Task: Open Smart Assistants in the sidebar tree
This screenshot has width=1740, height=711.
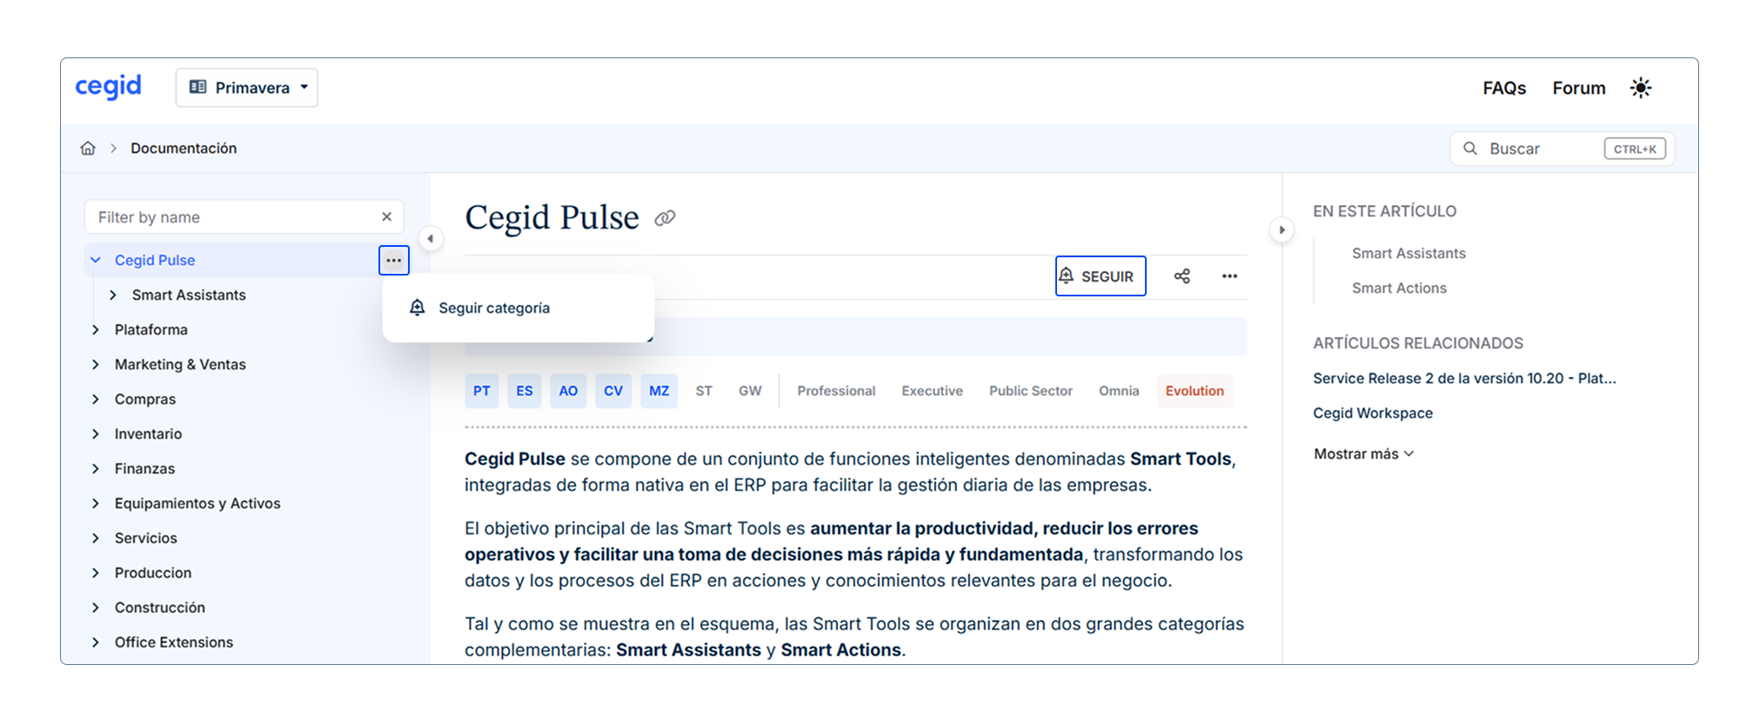Action: click(189, 295)
